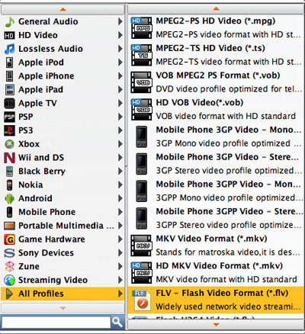This screenshot has height=334, width=305.
Task: Click the Xbox green sphere icon
Action: tap(9, 144)
